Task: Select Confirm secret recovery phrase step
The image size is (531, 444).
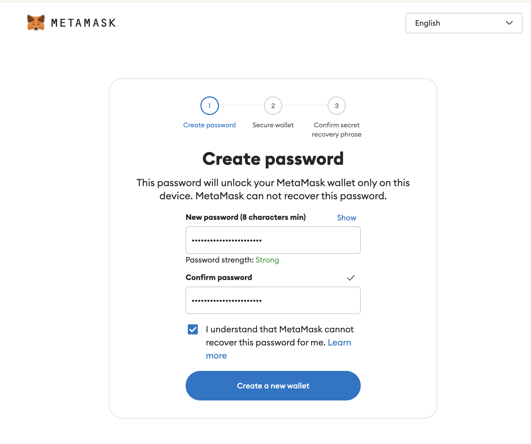Action: [336, 130]
